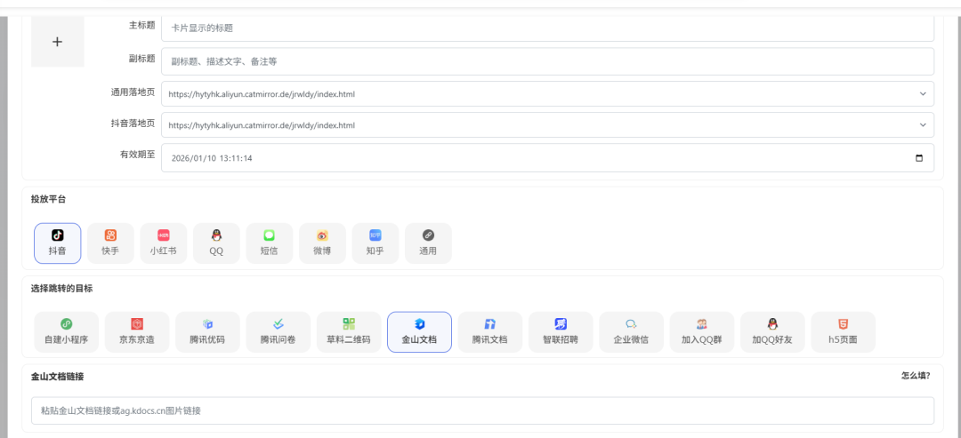Select the 抖音 platform icon

pyautogui.click(x=58, y=243)
